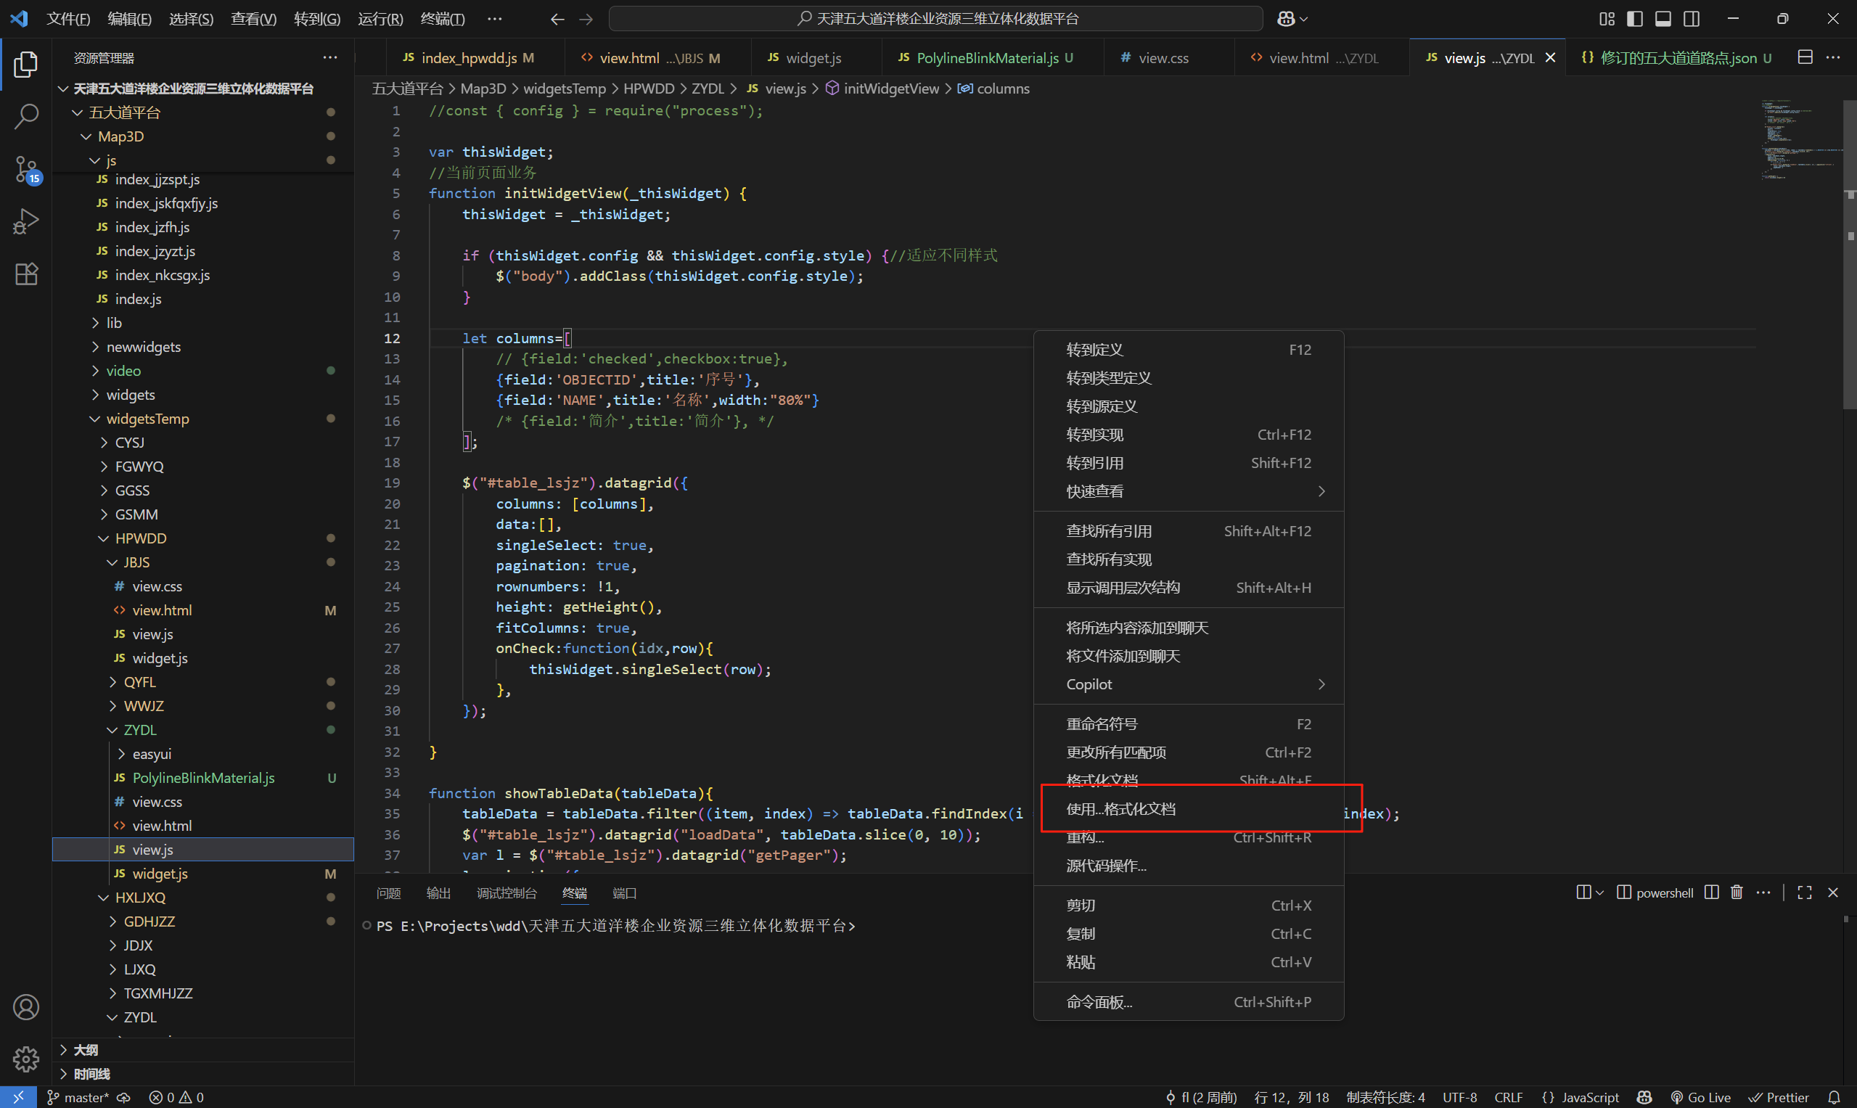Click the Manage gear icon
Image resolution: width=1857 pixels, height=1108 pixels.
click(x=26, y=1058)
